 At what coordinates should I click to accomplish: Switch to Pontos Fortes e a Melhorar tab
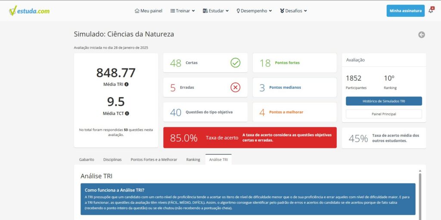point(154,160)
